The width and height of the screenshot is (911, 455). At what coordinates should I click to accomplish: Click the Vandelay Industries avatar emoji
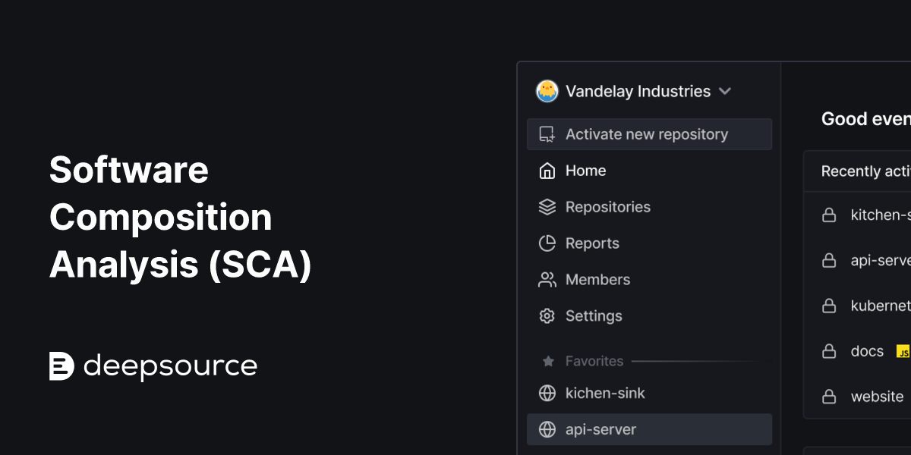547,91
